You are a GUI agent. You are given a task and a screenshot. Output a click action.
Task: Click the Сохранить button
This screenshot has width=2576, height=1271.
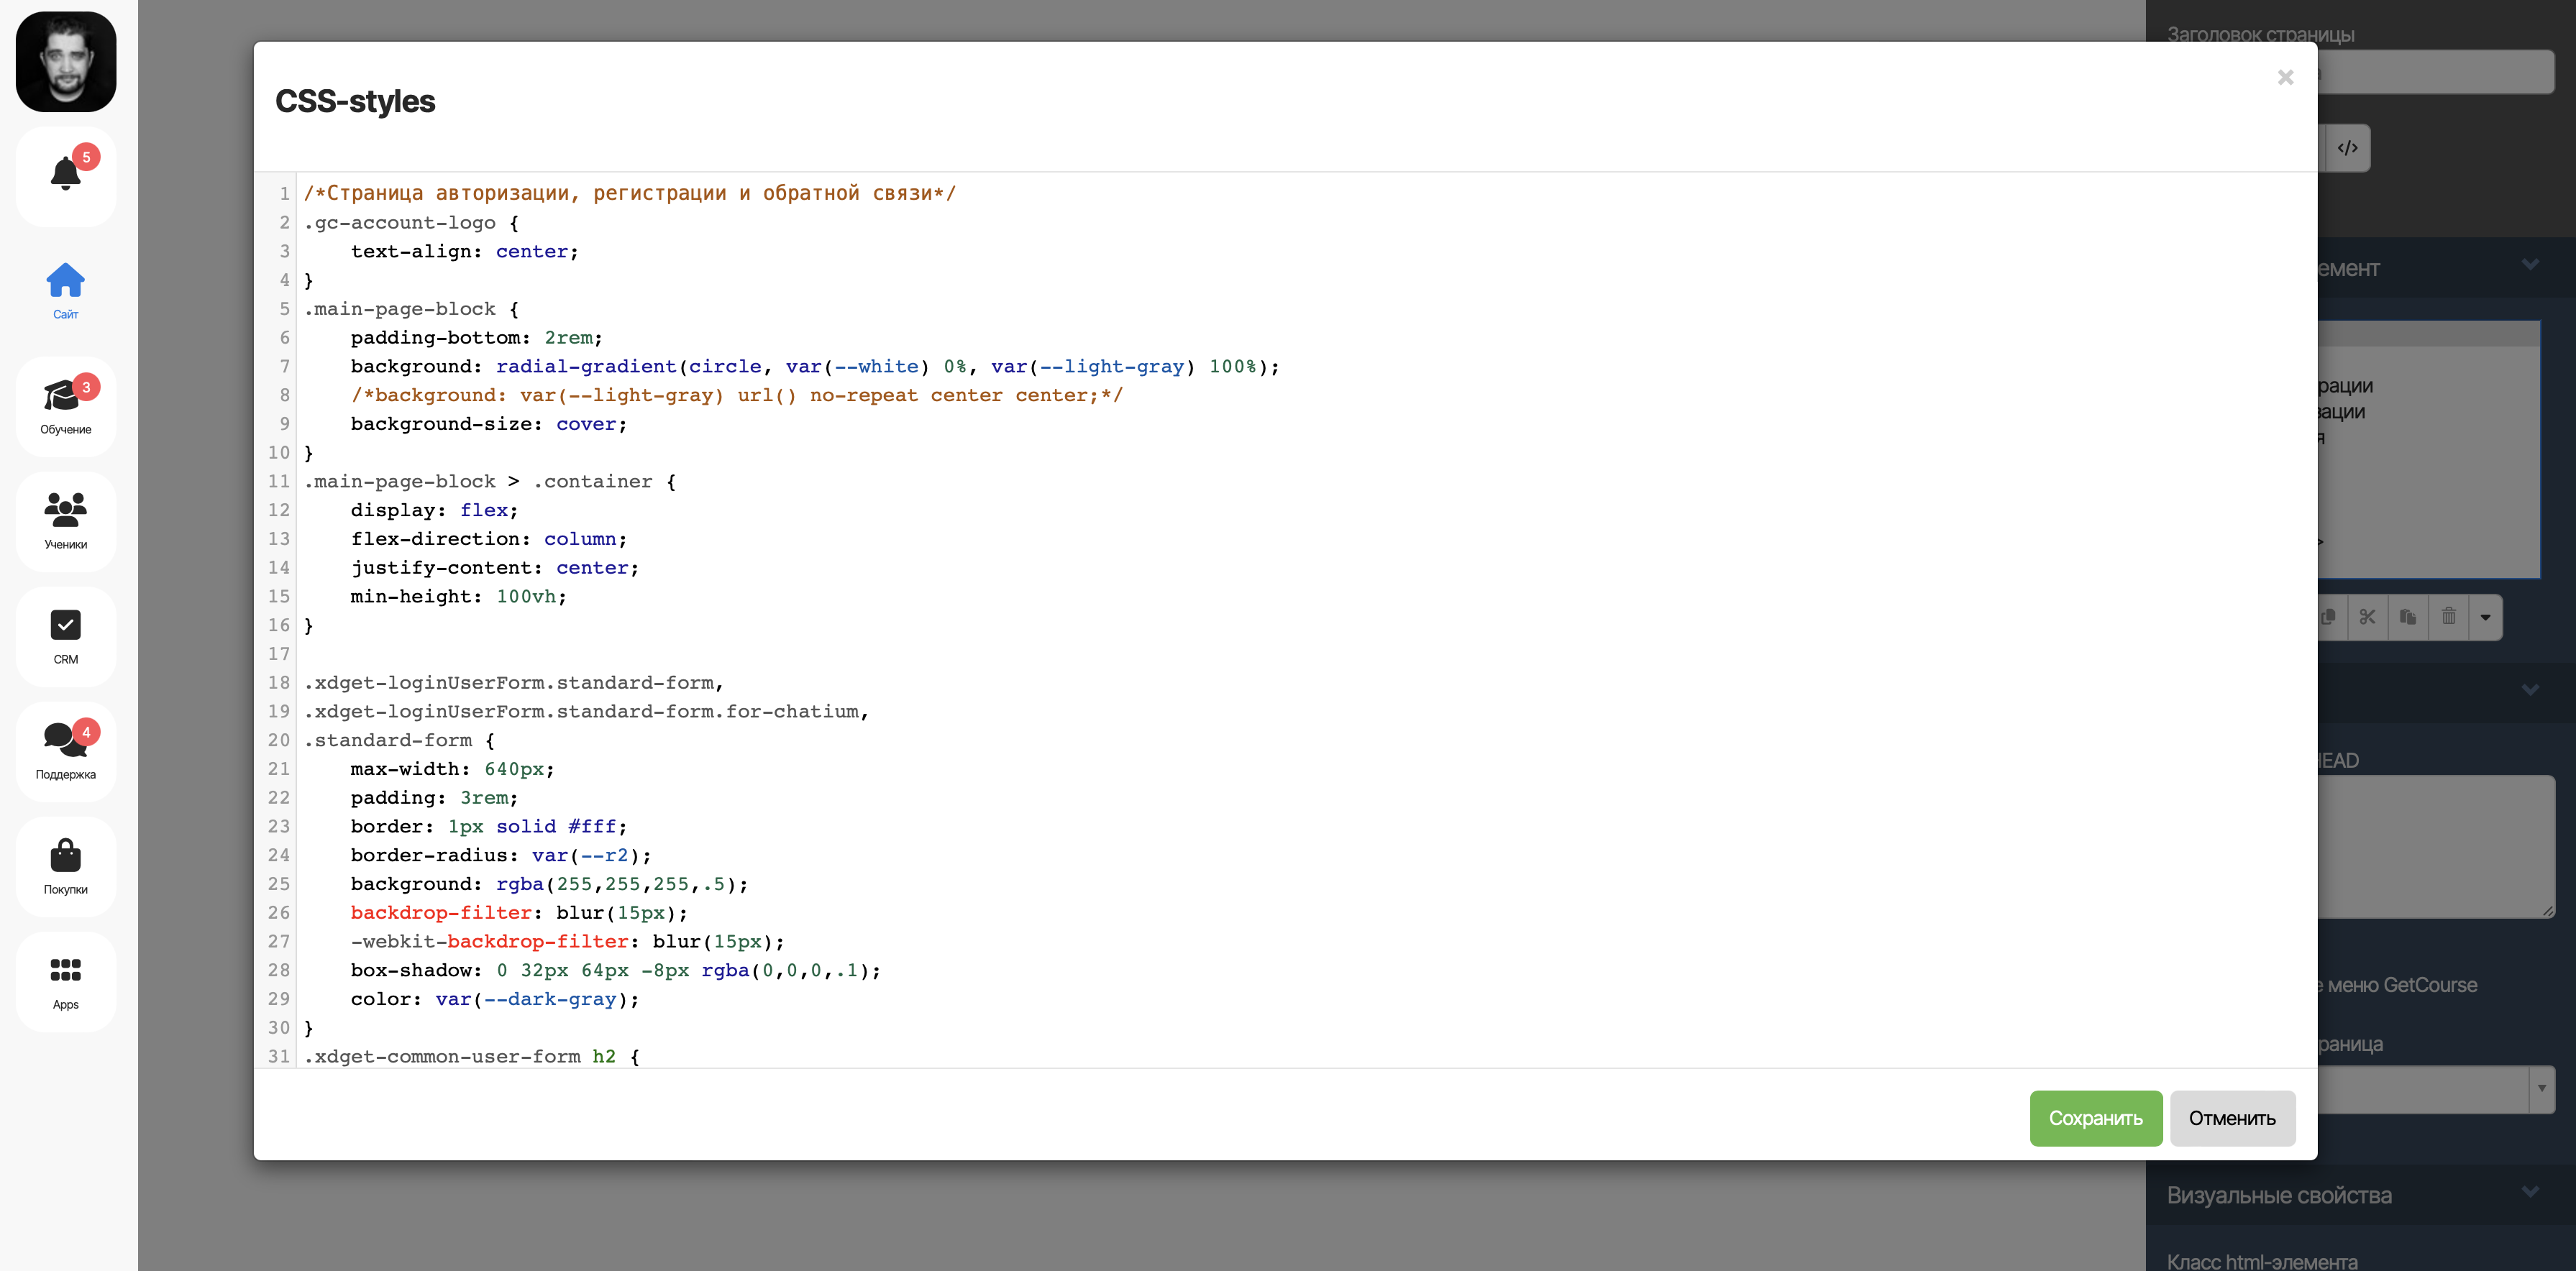tap(2095, 1118)
